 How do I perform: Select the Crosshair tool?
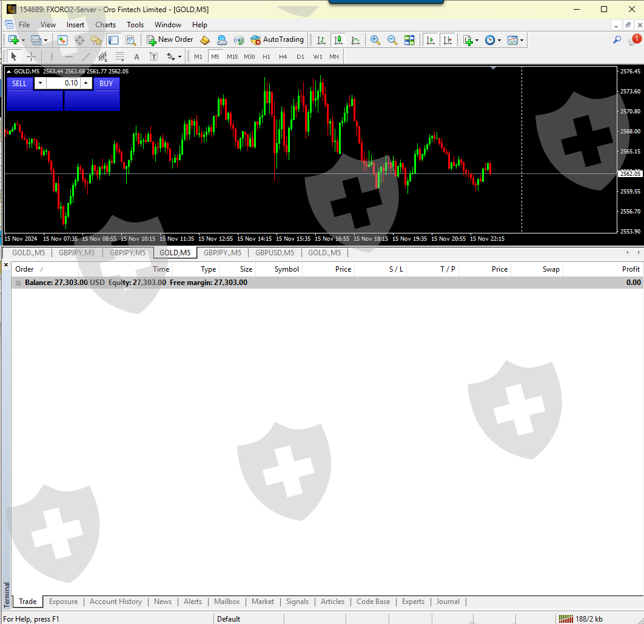32,57
